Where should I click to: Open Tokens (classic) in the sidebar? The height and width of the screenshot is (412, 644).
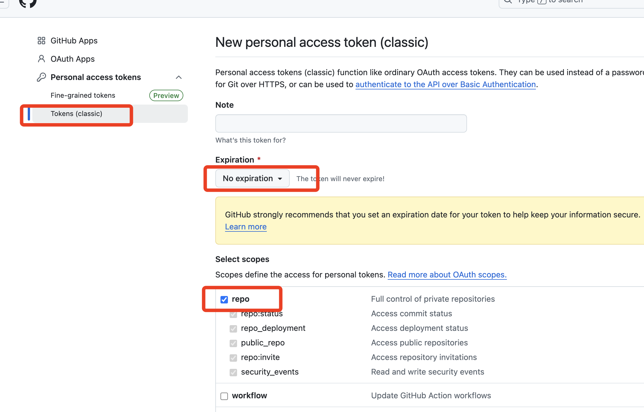tap(76, 114)
